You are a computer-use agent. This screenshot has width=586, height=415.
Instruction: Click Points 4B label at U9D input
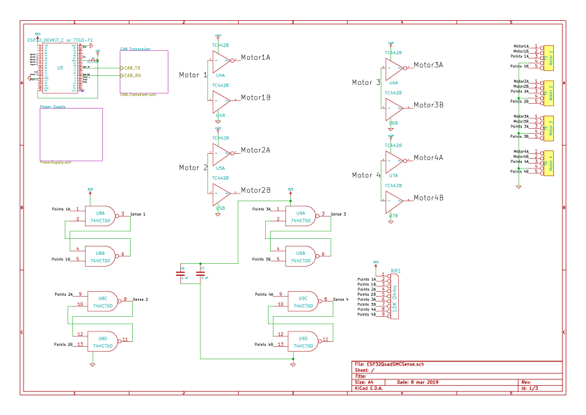264,345
